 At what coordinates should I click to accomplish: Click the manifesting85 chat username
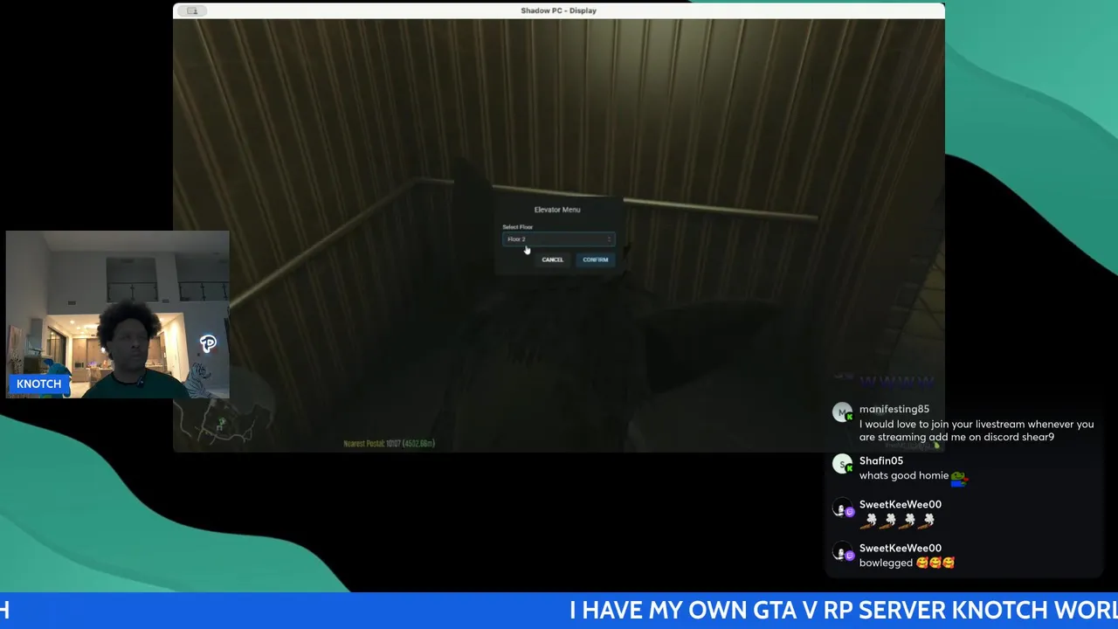(x=894, y=409)
